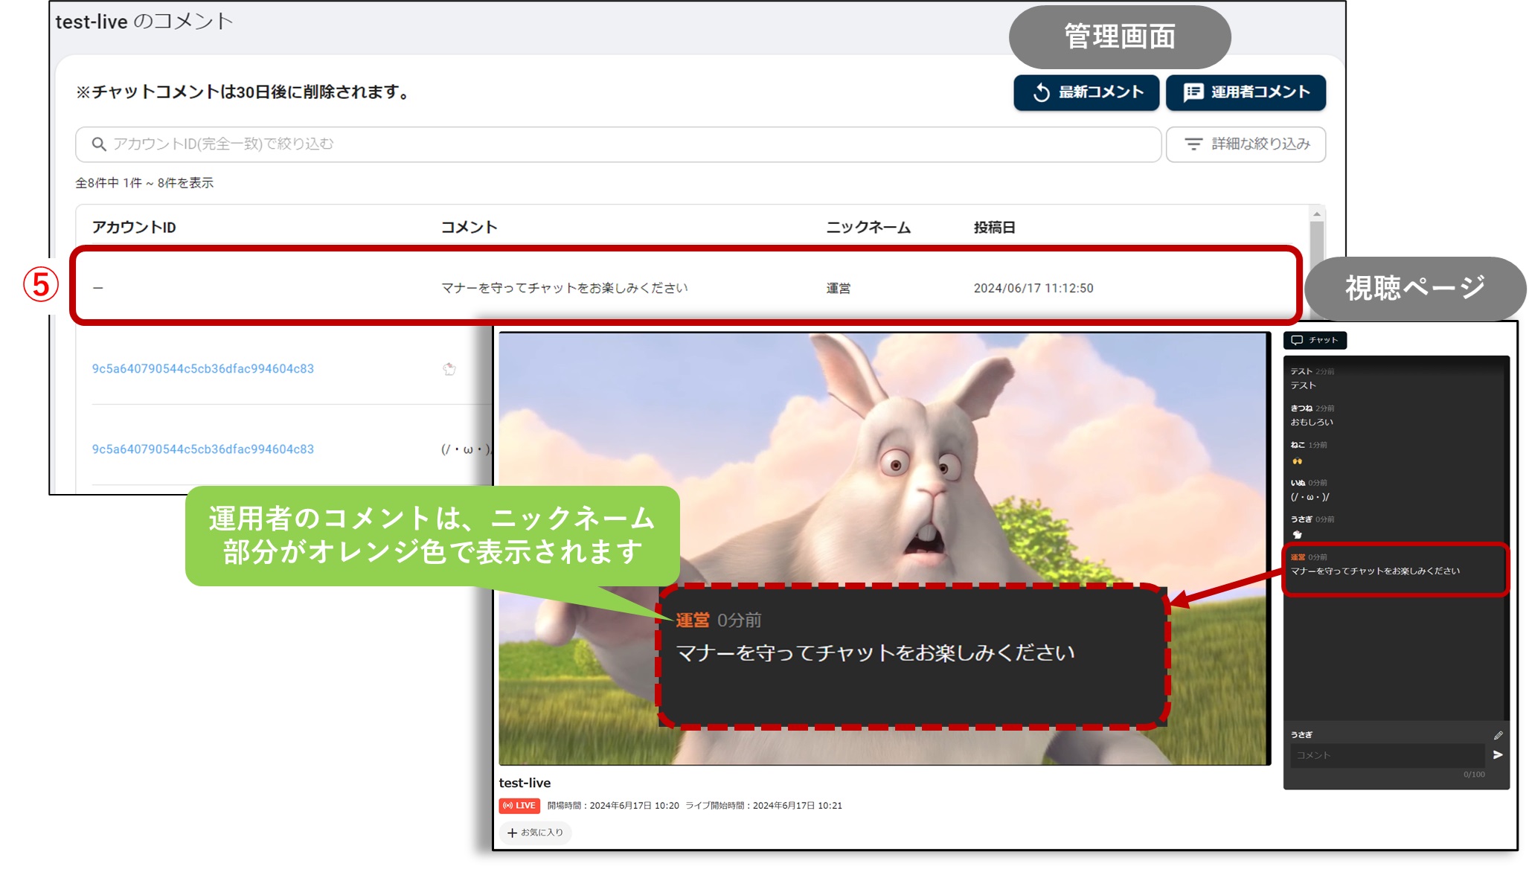Click the 運用者コメント button

[x=1246, y=92]
